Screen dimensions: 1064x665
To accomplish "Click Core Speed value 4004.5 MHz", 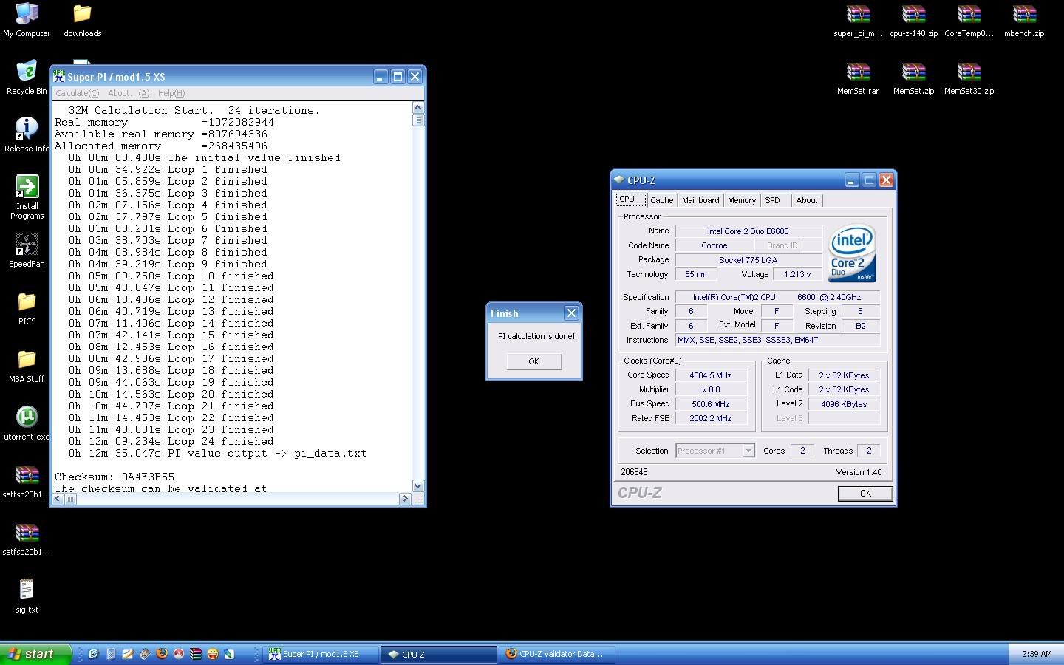I will [x=711, y=375].
